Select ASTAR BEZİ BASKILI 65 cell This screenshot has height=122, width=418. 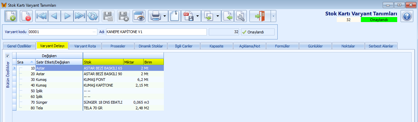pos(103,68)
